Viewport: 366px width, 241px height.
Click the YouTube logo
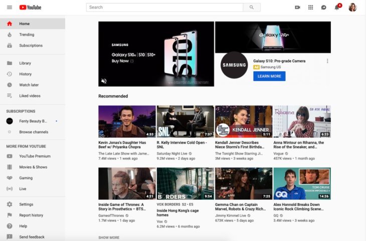30,7
